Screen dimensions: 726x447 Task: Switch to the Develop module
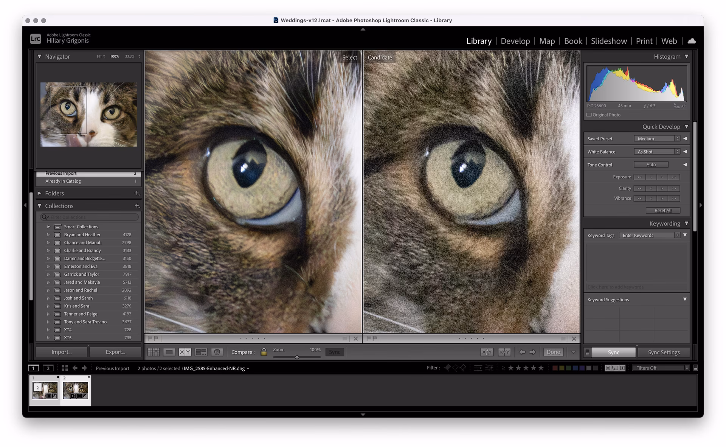point(515,41)
